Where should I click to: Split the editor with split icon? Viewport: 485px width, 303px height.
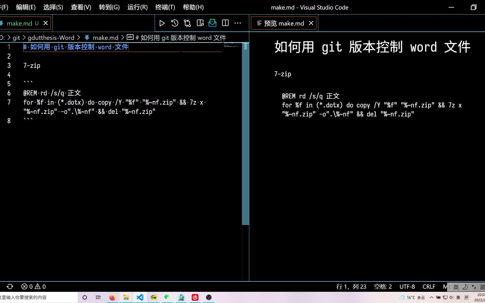click(225, 23)
